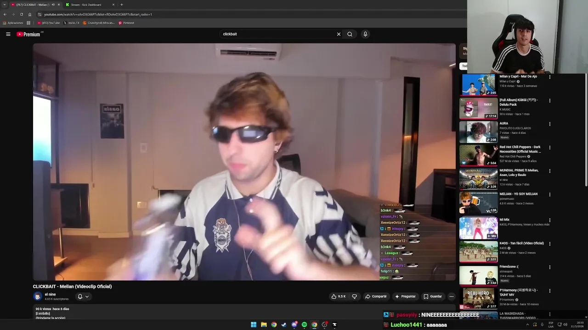The width and height of the screenshot is (588, 330).
Task: Click the main video player area
Action: [244, 162]
